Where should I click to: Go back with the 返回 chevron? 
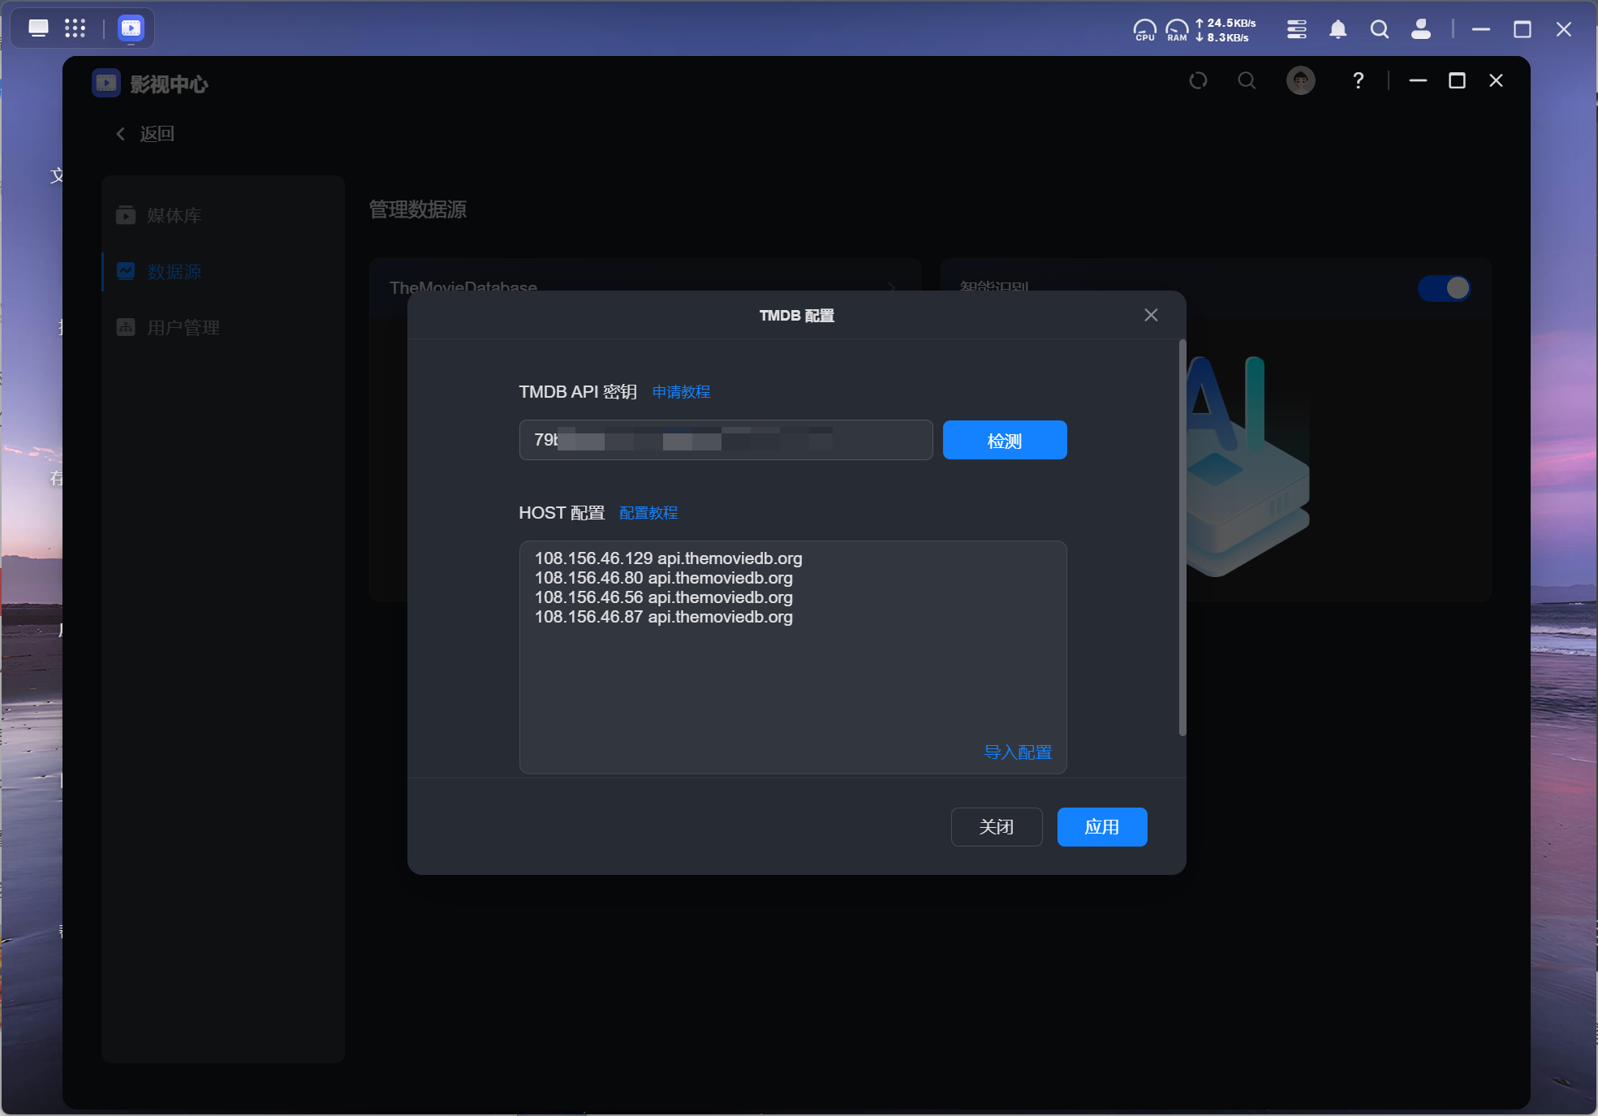(121, 134)
